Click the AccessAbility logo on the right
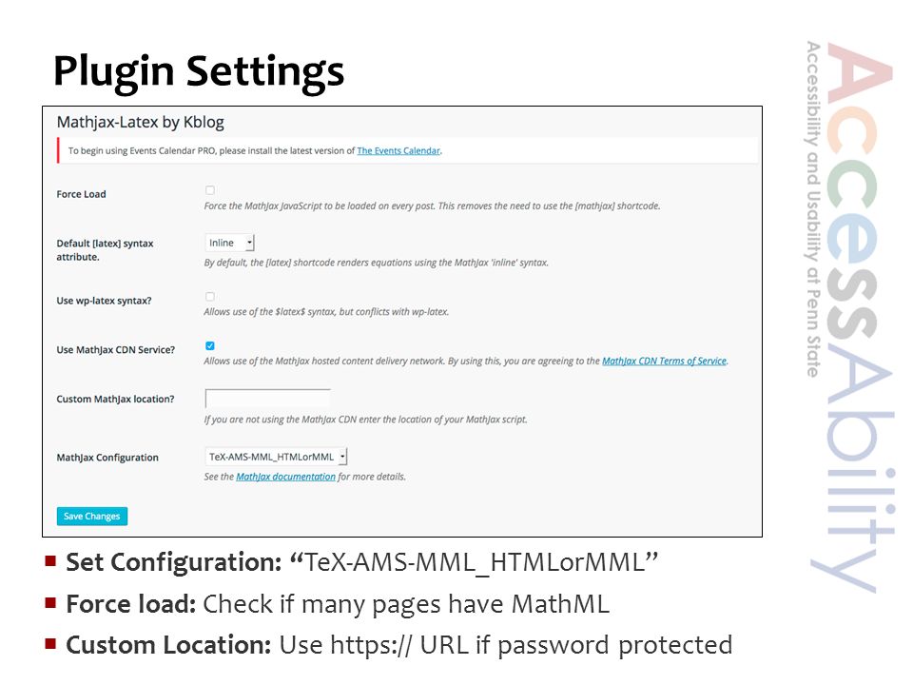 pos(850,318)
